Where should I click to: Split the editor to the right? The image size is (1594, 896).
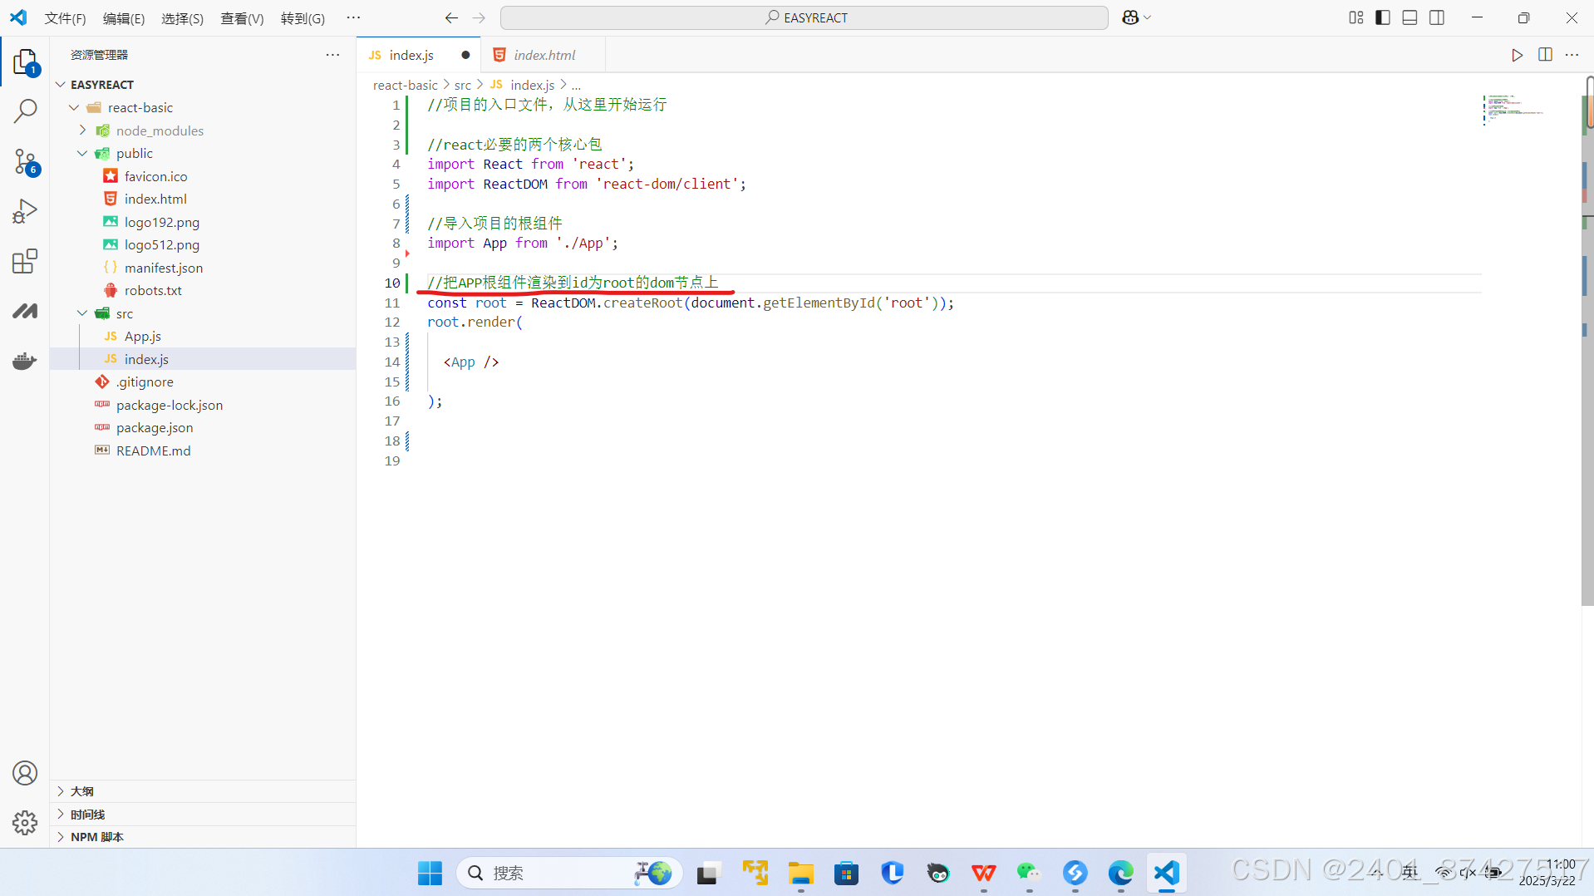(1546, 55)
